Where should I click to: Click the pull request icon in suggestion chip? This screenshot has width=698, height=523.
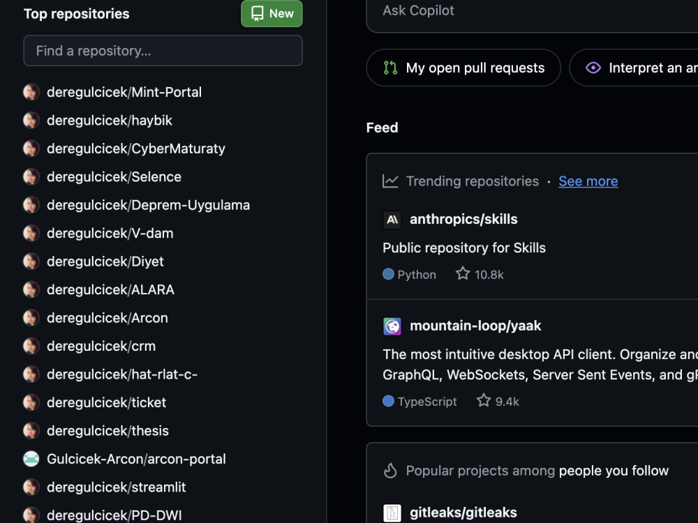(390, 68)
